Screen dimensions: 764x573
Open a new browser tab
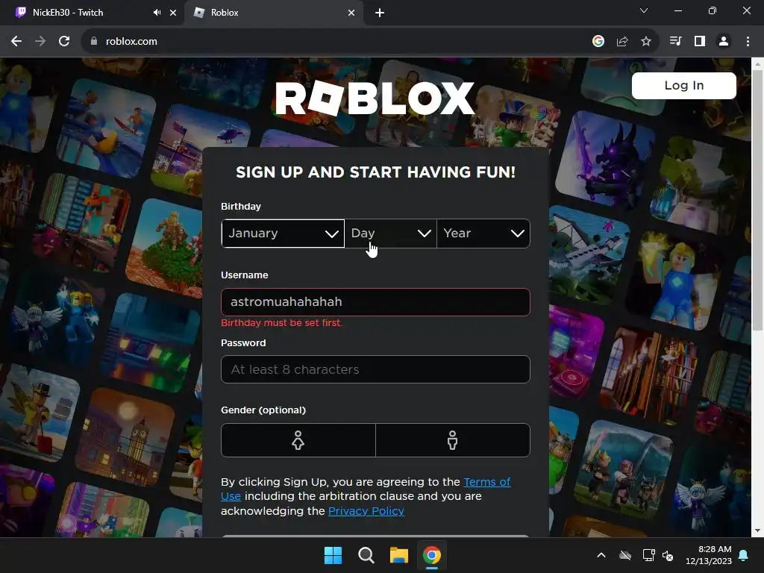(380, 13)
